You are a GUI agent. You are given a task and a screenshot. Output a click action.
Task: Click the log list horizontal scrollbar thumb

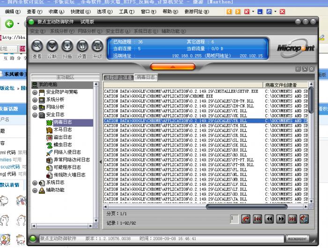[246, 207]
